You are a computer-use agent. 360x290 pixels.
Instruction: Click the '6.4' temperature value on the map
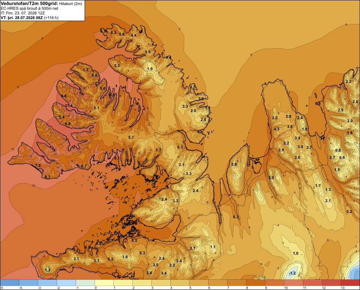coord(68,124)
